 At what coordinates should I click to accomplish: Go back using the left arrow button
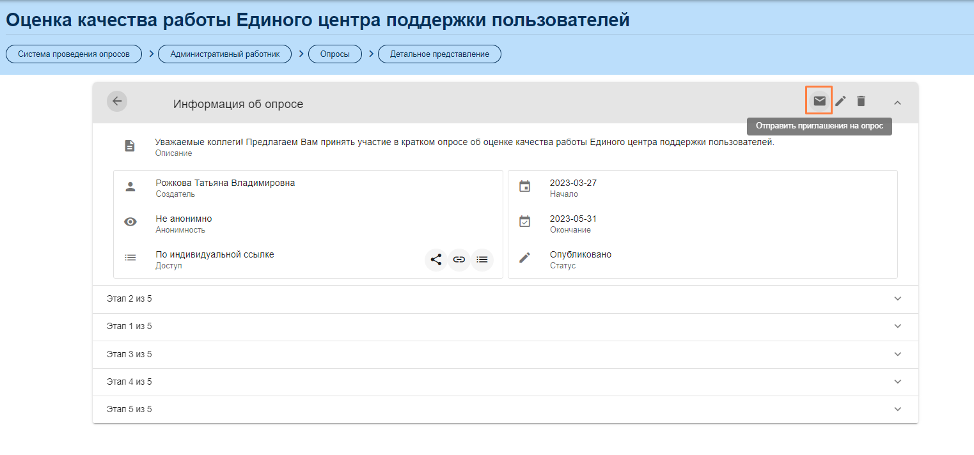[117, 101]
